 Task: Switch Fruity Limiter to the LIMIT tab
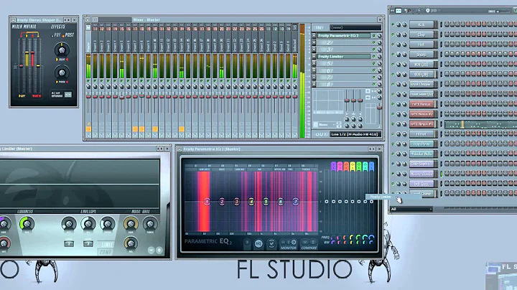[108, 245]
